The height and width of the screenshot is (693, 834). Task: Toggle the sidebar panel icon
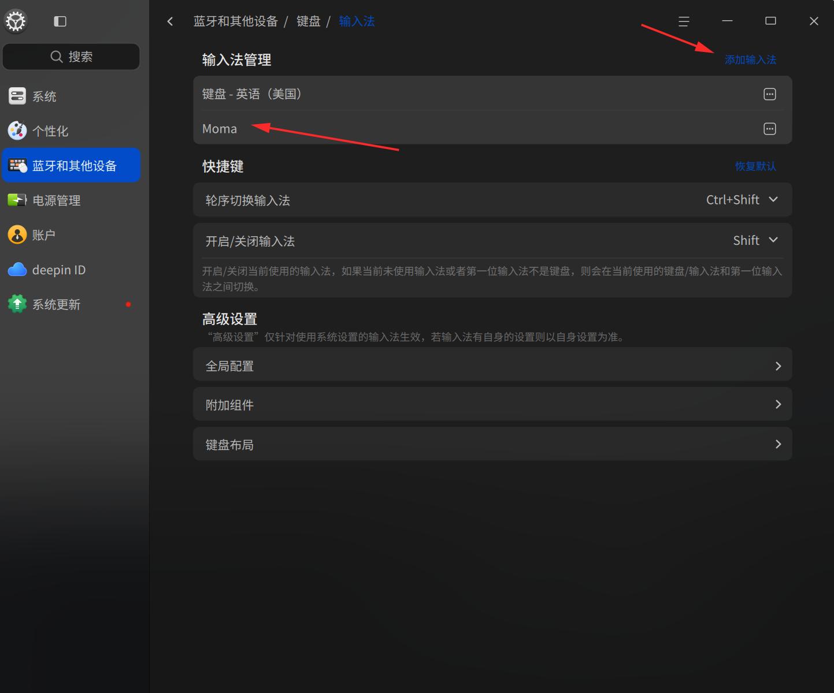(x=60, y=21)
